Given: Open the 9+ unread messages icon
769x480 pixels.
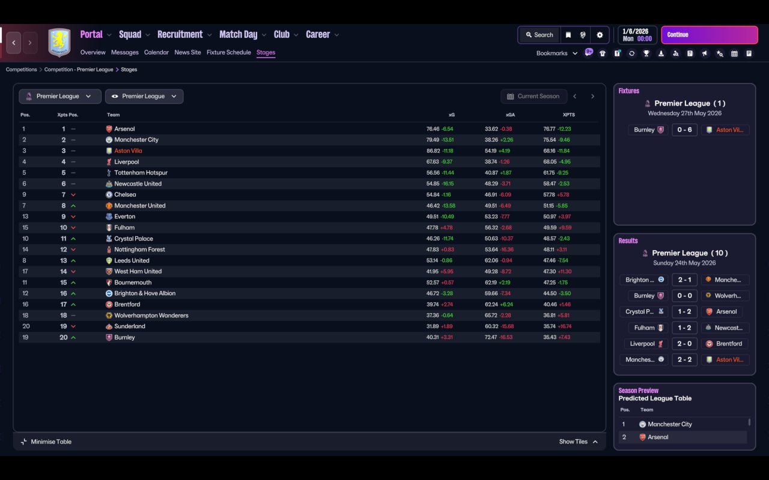Looking at the screenshot, I should 589,52.
